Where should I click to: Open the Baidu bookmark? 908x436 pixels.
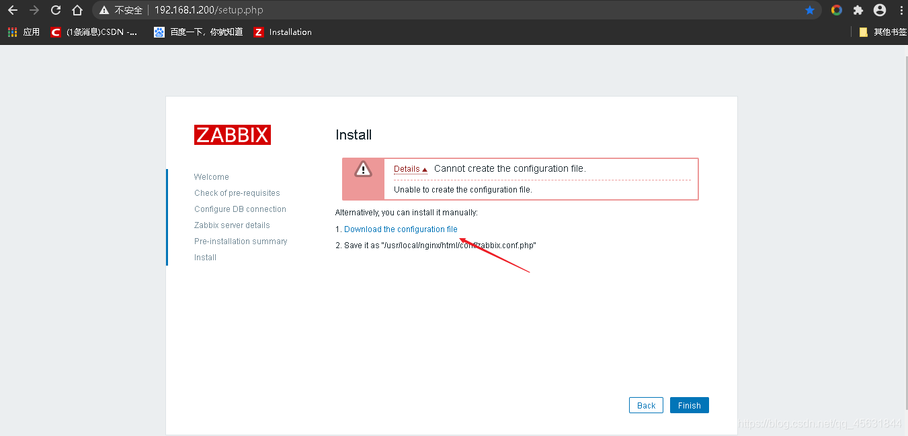coord(198,32)
